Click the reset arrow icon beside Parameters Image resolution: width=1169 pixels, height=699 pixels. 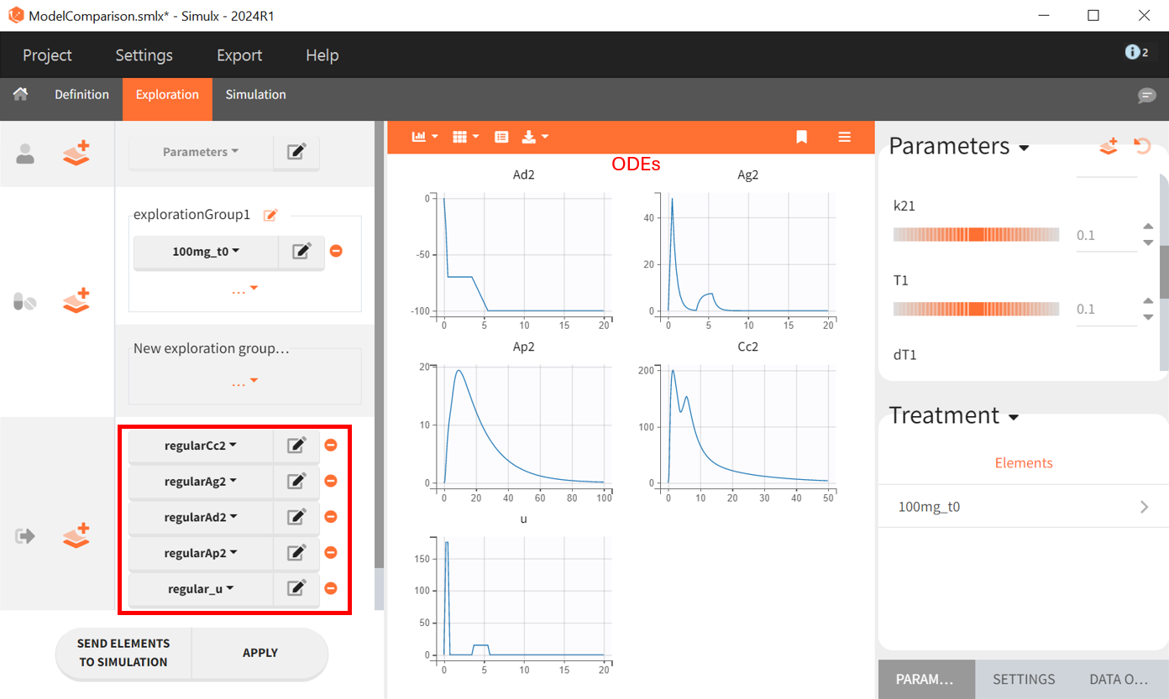(x=1142, y=146)
